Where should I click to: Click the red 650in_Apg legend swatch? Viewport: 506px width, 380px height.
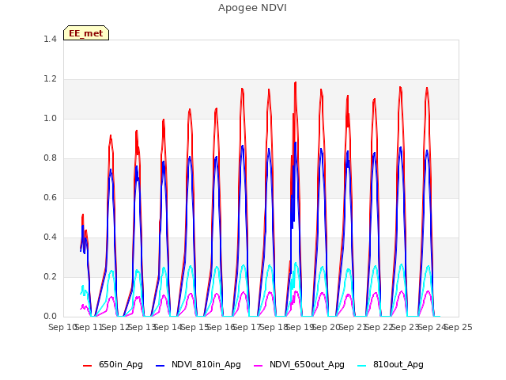88,366
